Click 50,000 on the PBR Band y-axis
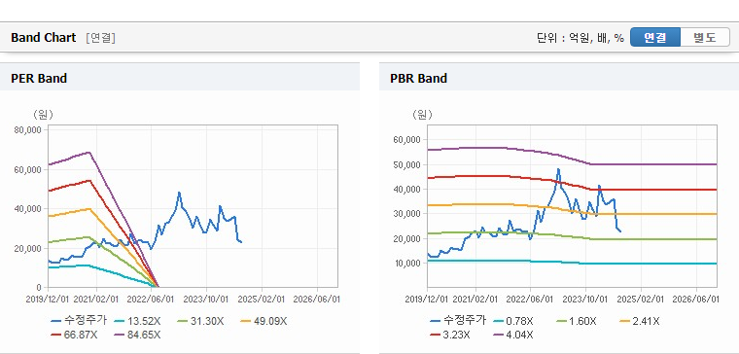The width and height of the screenshot is (739, 354). coord(407,164)
